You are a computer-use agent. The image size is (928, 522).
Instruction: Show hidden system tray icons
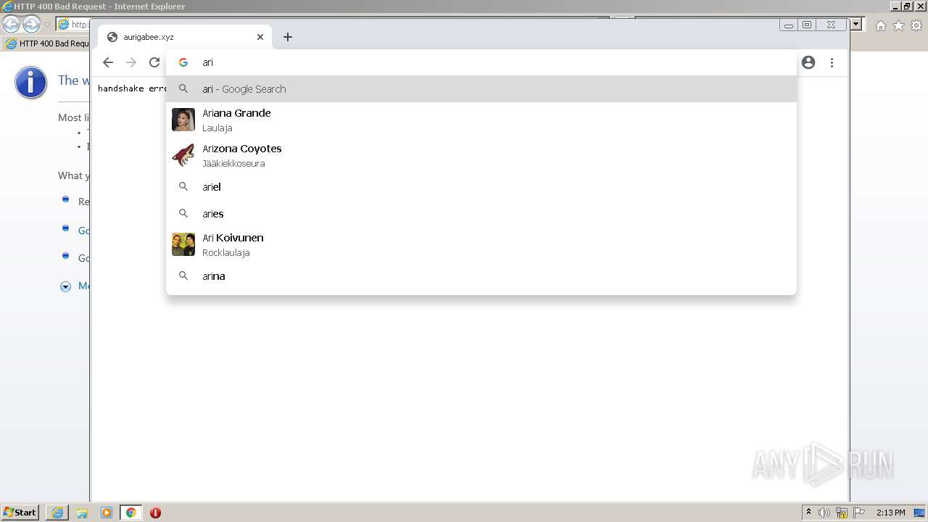808,513
